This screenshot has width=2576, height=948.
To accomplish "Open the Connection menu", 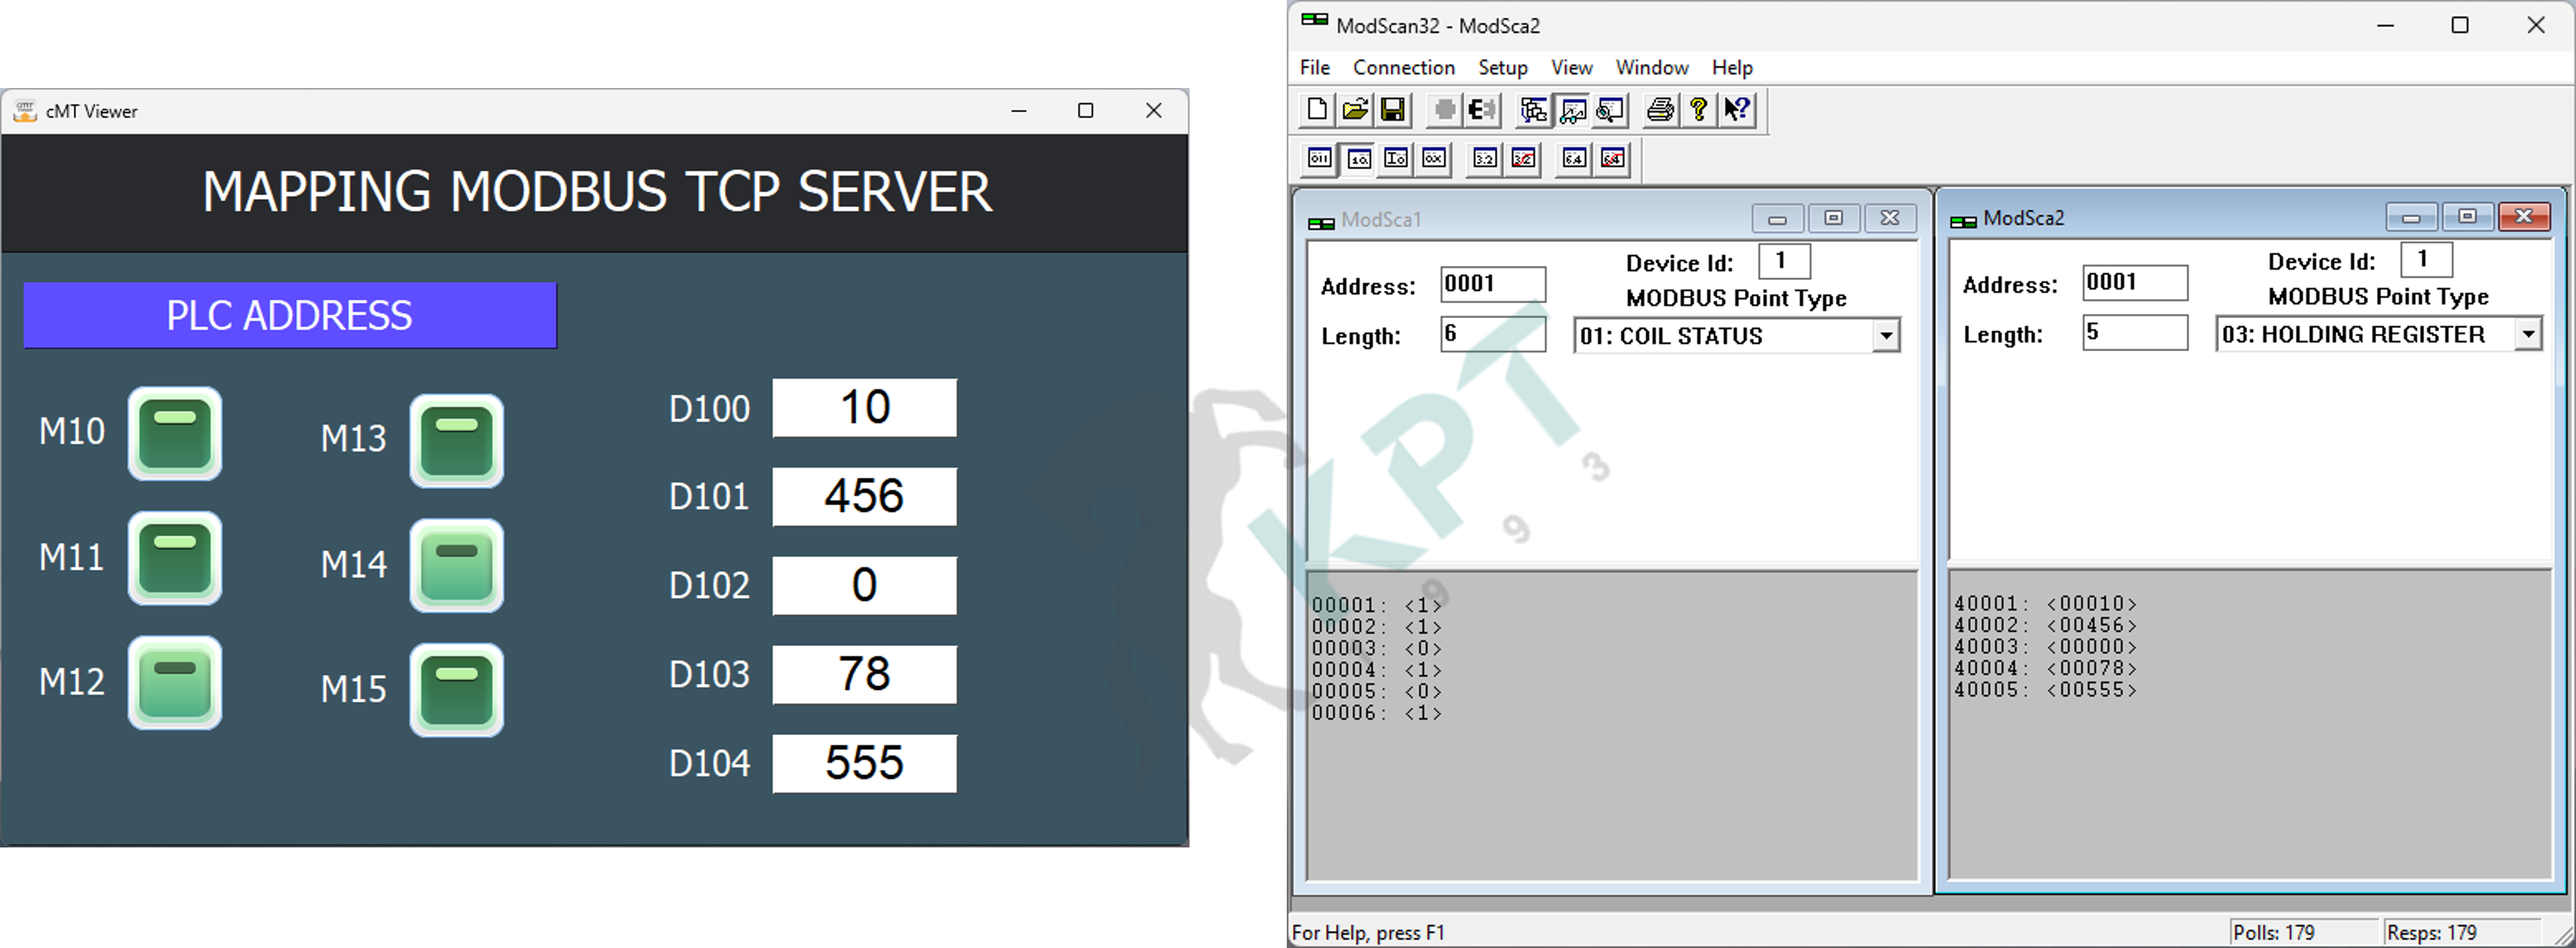I will [x=1404, y=67].
